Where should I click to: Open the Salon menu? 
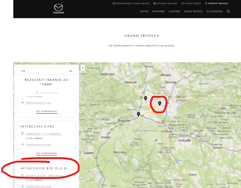tap(144, 11)
